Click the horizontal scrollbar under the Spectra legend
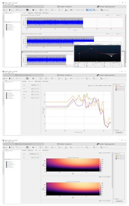129x206 pixels. [117, 130]
